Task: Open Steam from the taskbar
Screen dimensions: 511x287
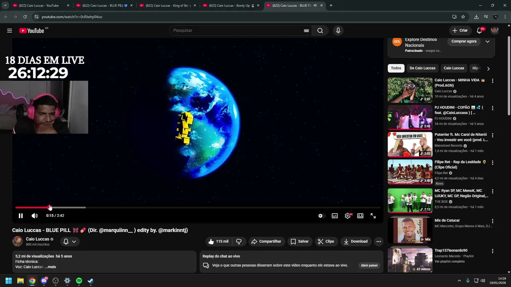Action: [91, 281]
